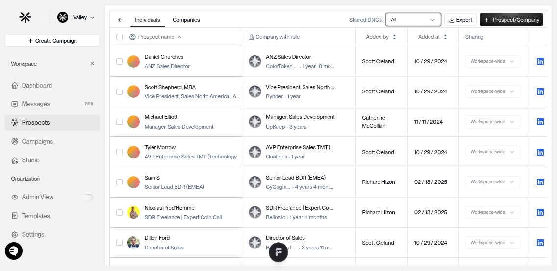The height and width of the screenshot is (271, 557).
Task: Click Qualtrics company logo icon
Action: pyautogui.click(x=254, y=152)
